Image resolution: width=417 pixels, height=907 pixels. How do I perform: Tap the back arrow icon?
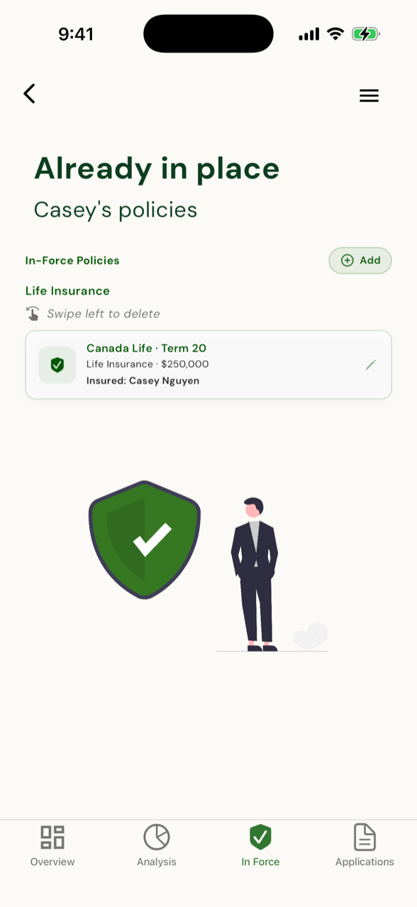tap(29, 94)
